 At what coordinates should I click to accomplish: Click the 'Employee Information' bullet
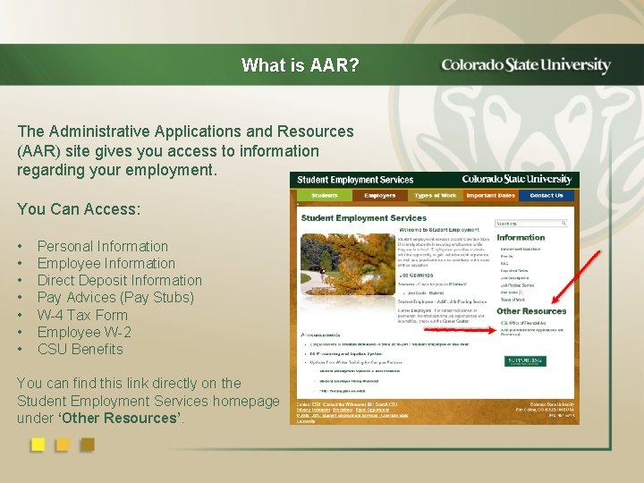pos(106,263)
